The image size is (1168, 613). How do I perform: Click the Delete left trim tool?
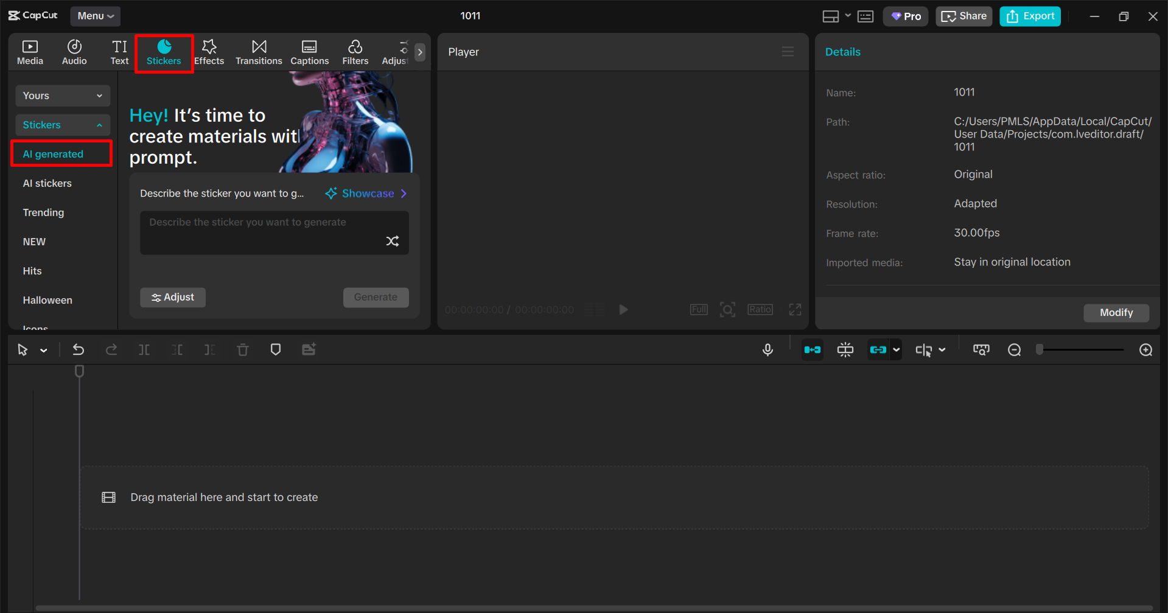pos(177,349)
